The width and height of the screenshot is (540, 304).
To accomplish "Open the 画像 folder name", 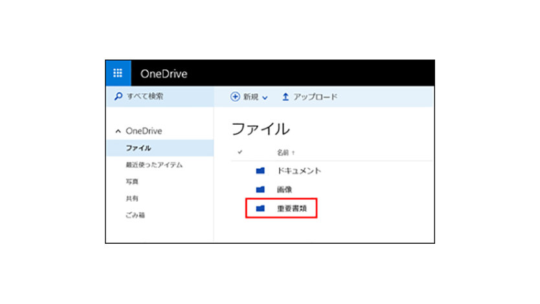I will point(284,190).
